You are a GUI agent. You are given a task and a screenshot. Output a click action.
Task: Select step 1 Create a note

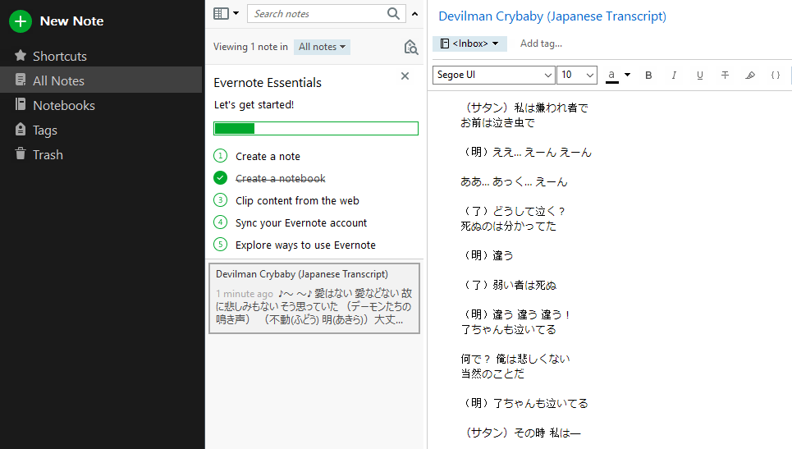(268, 156)
